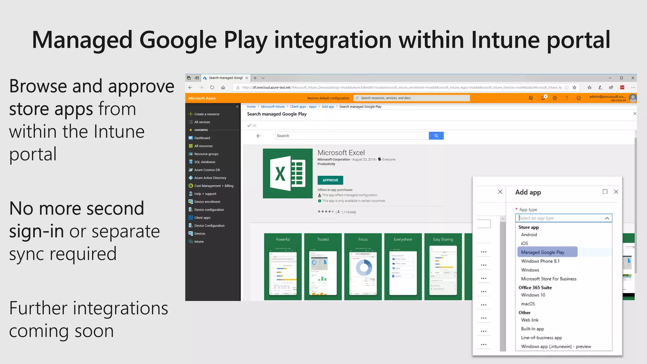Click the browser refresh icon

tap(212, 88)
